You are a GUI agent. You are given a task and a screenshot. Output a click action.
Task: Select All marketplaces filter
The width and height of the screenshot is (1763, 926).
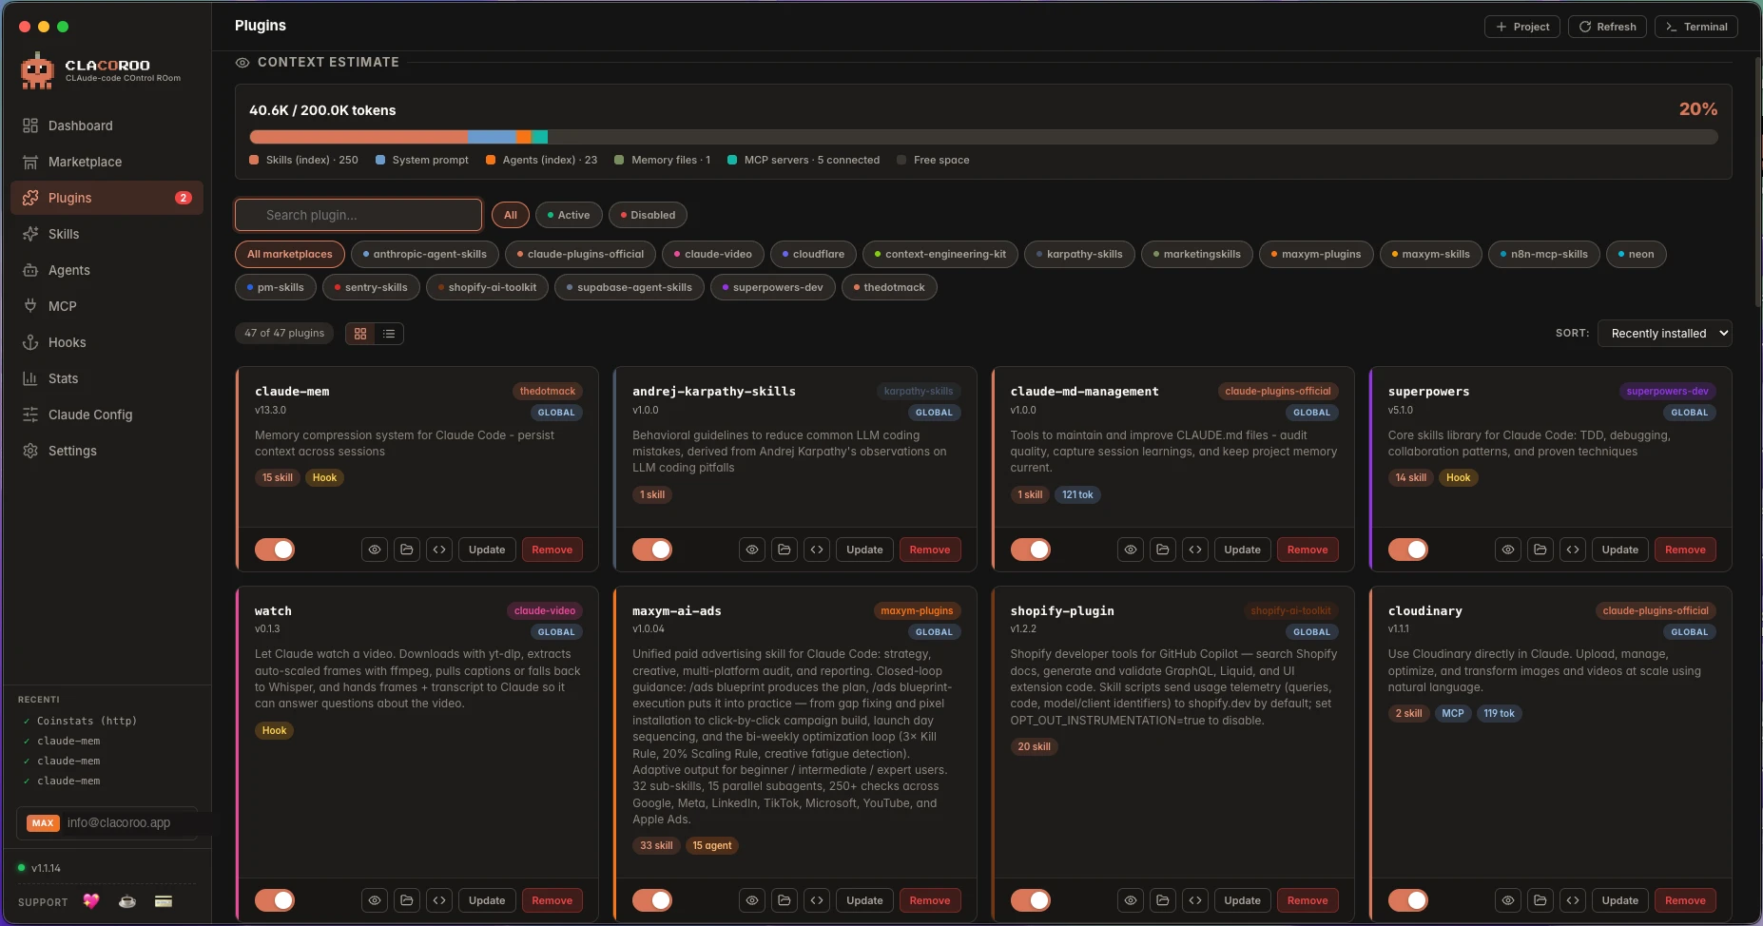pyautogui.click(x=290, y=254)
